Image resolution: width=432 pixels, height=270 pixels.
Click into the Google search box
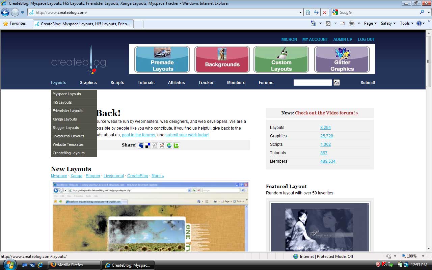pyautogui.click(x=379, y=12)
